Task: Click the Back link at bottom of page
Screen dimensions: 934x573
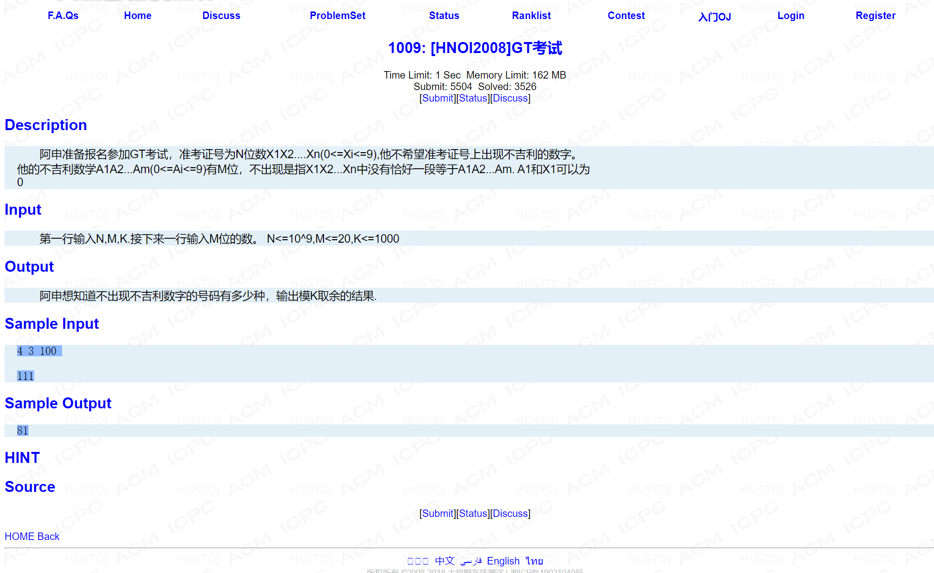Action: [x=49, y=536]
